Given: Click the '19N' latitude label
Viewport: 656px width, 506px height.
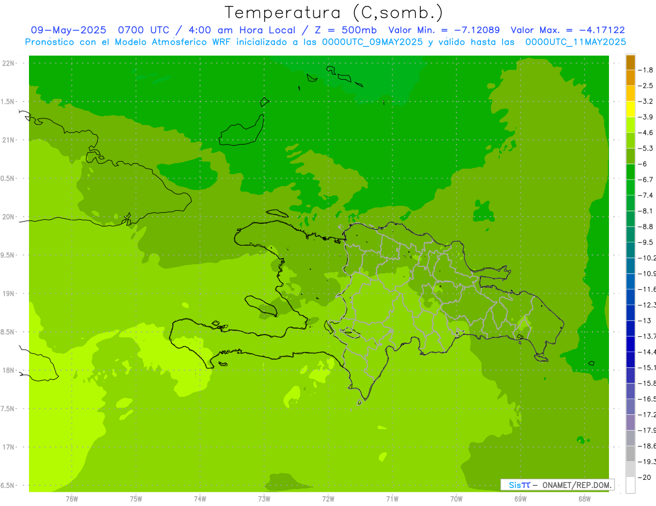Looking at the screenshot, I should coord(9,294).
